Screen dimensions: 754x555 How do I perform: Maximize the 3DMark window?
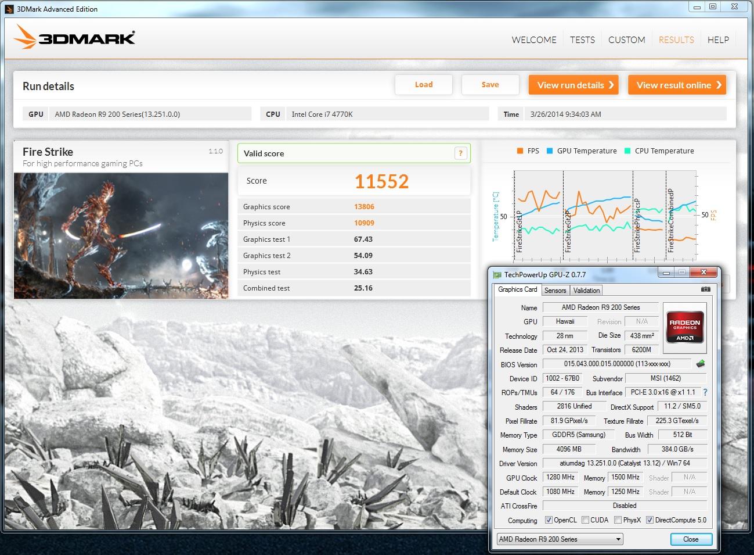coord(712,6)
